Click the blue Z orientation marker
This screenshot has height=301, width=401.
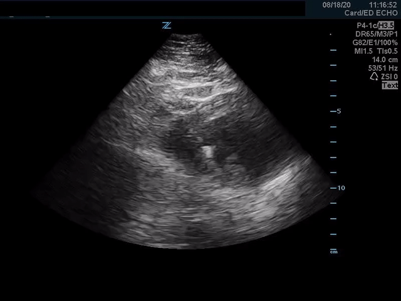pos(167,25)
